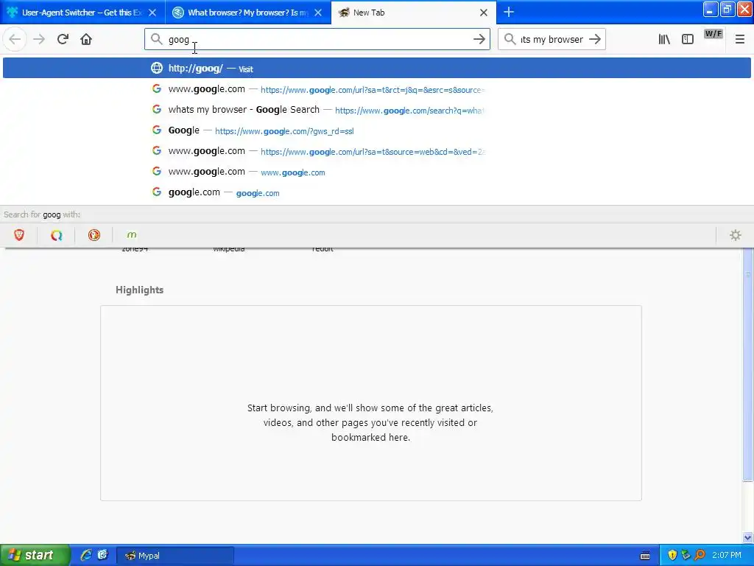Image resolution: width=754 pixels, height=566 pixels.
Task: Choose the google.com/url?sa=t&rct suggestion
Action: click(x=377, y=89)
